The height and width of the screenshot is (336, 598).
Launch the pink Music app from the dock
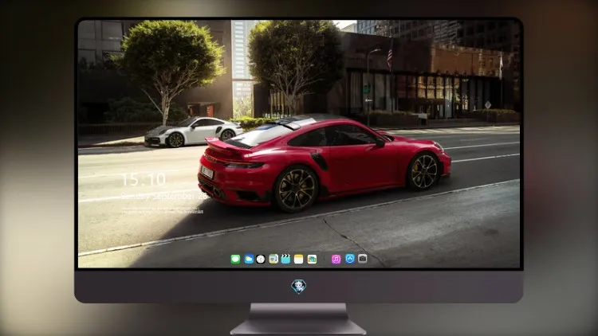coord(336,259)
